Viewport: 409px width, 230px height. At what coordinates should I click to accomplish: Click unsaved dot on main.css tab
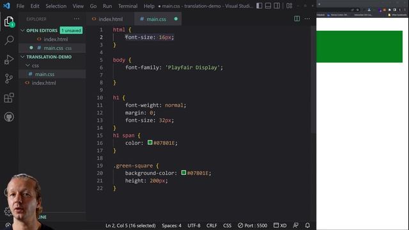click(x=176, y=19)
